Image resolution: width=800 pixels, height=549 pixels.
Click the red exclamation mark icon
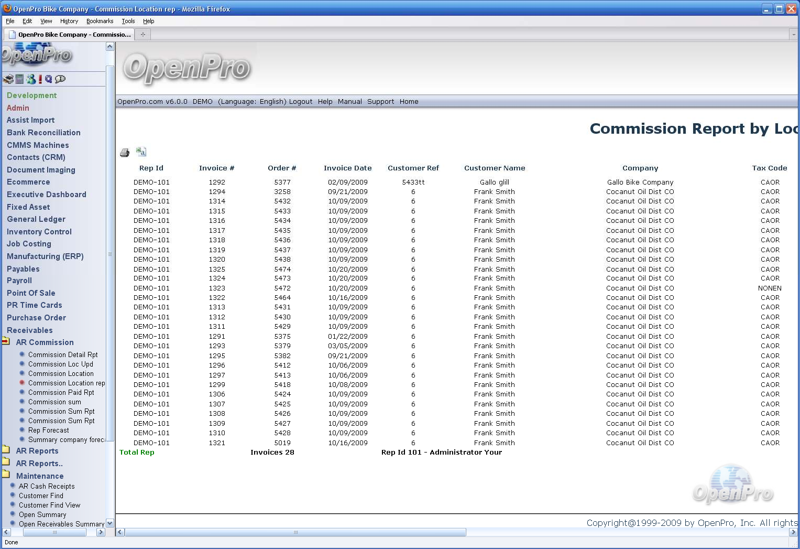pyautogui.click(x=40, y=79)
